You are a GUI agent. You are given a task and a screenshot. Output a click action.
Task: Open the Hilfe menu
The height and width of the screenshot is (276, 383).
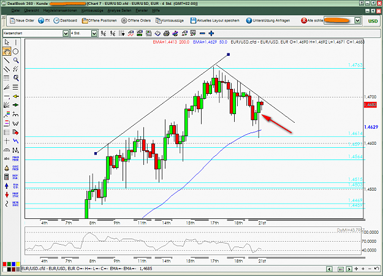156,10
